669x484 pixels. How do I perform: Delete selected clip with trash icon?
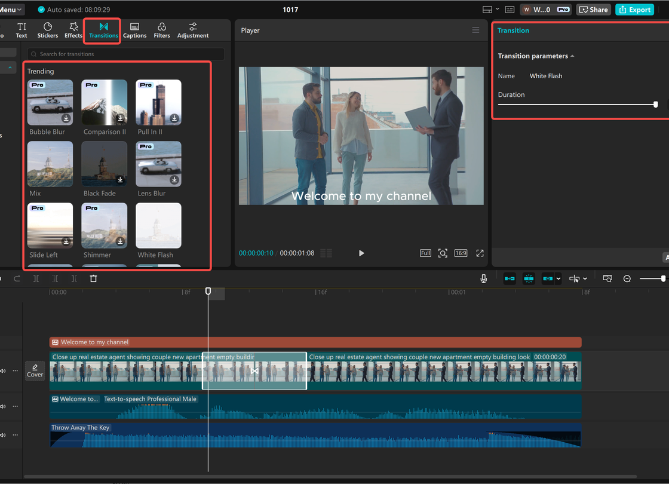tap(93, 278)
